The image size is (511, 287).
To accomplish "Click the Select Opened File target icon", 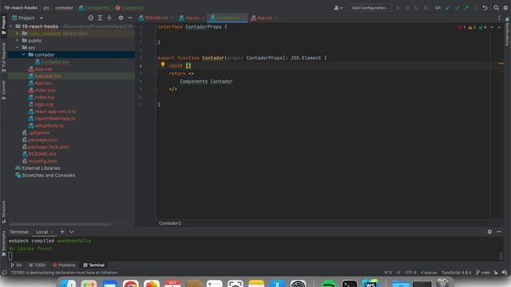I will [x=91, y=18].
